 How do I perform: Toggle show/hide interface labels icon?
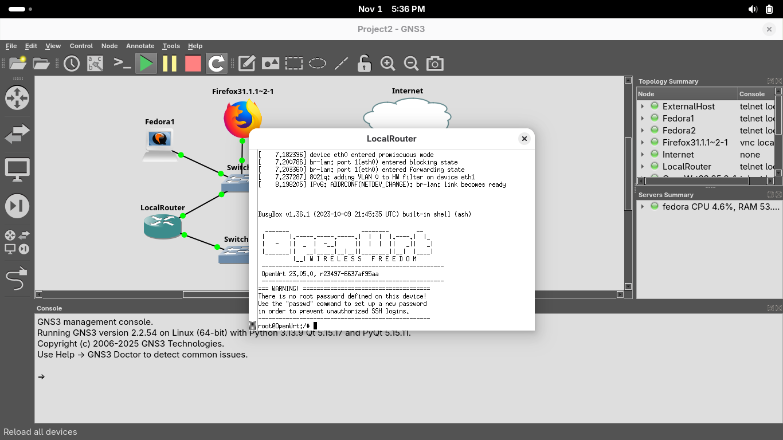pos(95,64)
